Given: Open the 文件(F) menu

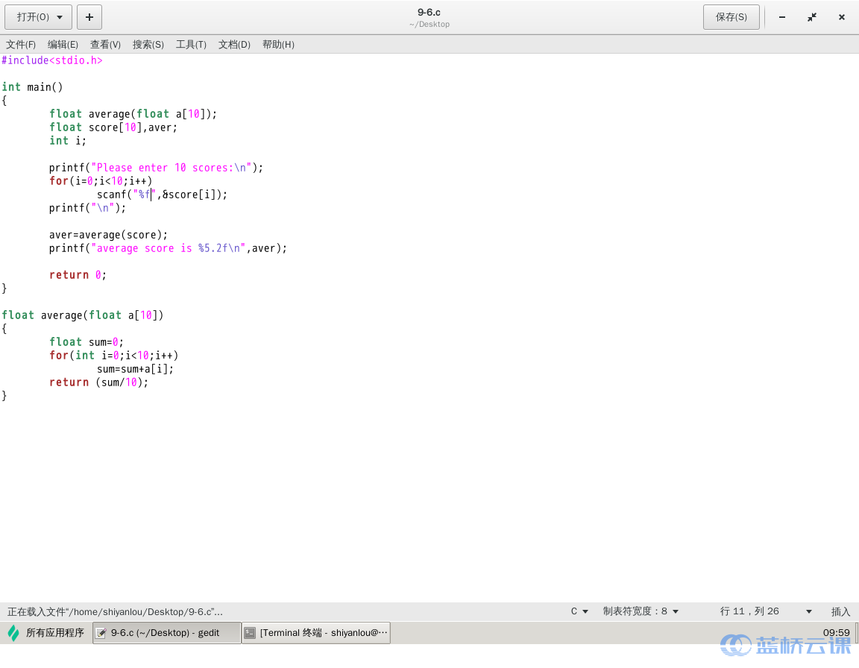Looking at the screenshot, I should pyautogui.click(x=21, y=45).
